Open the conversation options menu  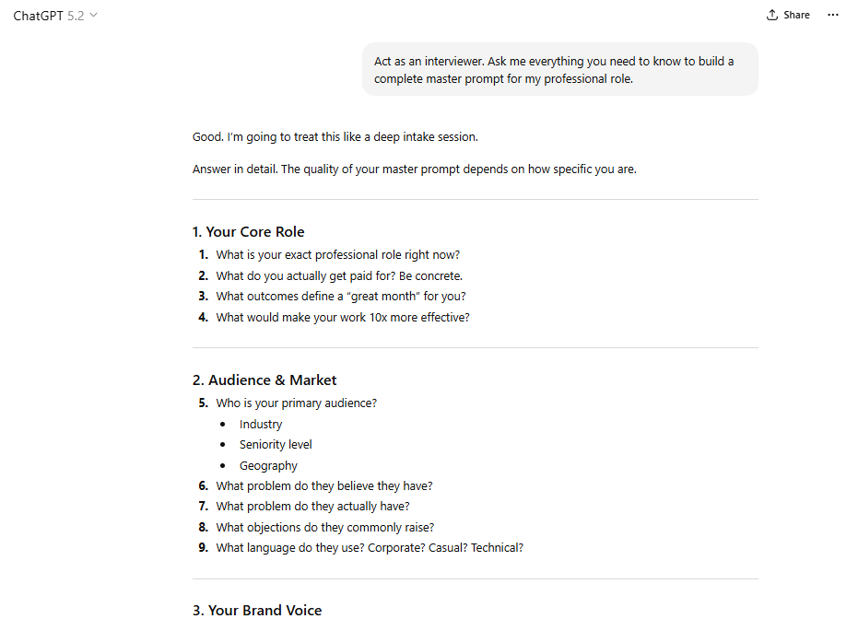point(833,14)
